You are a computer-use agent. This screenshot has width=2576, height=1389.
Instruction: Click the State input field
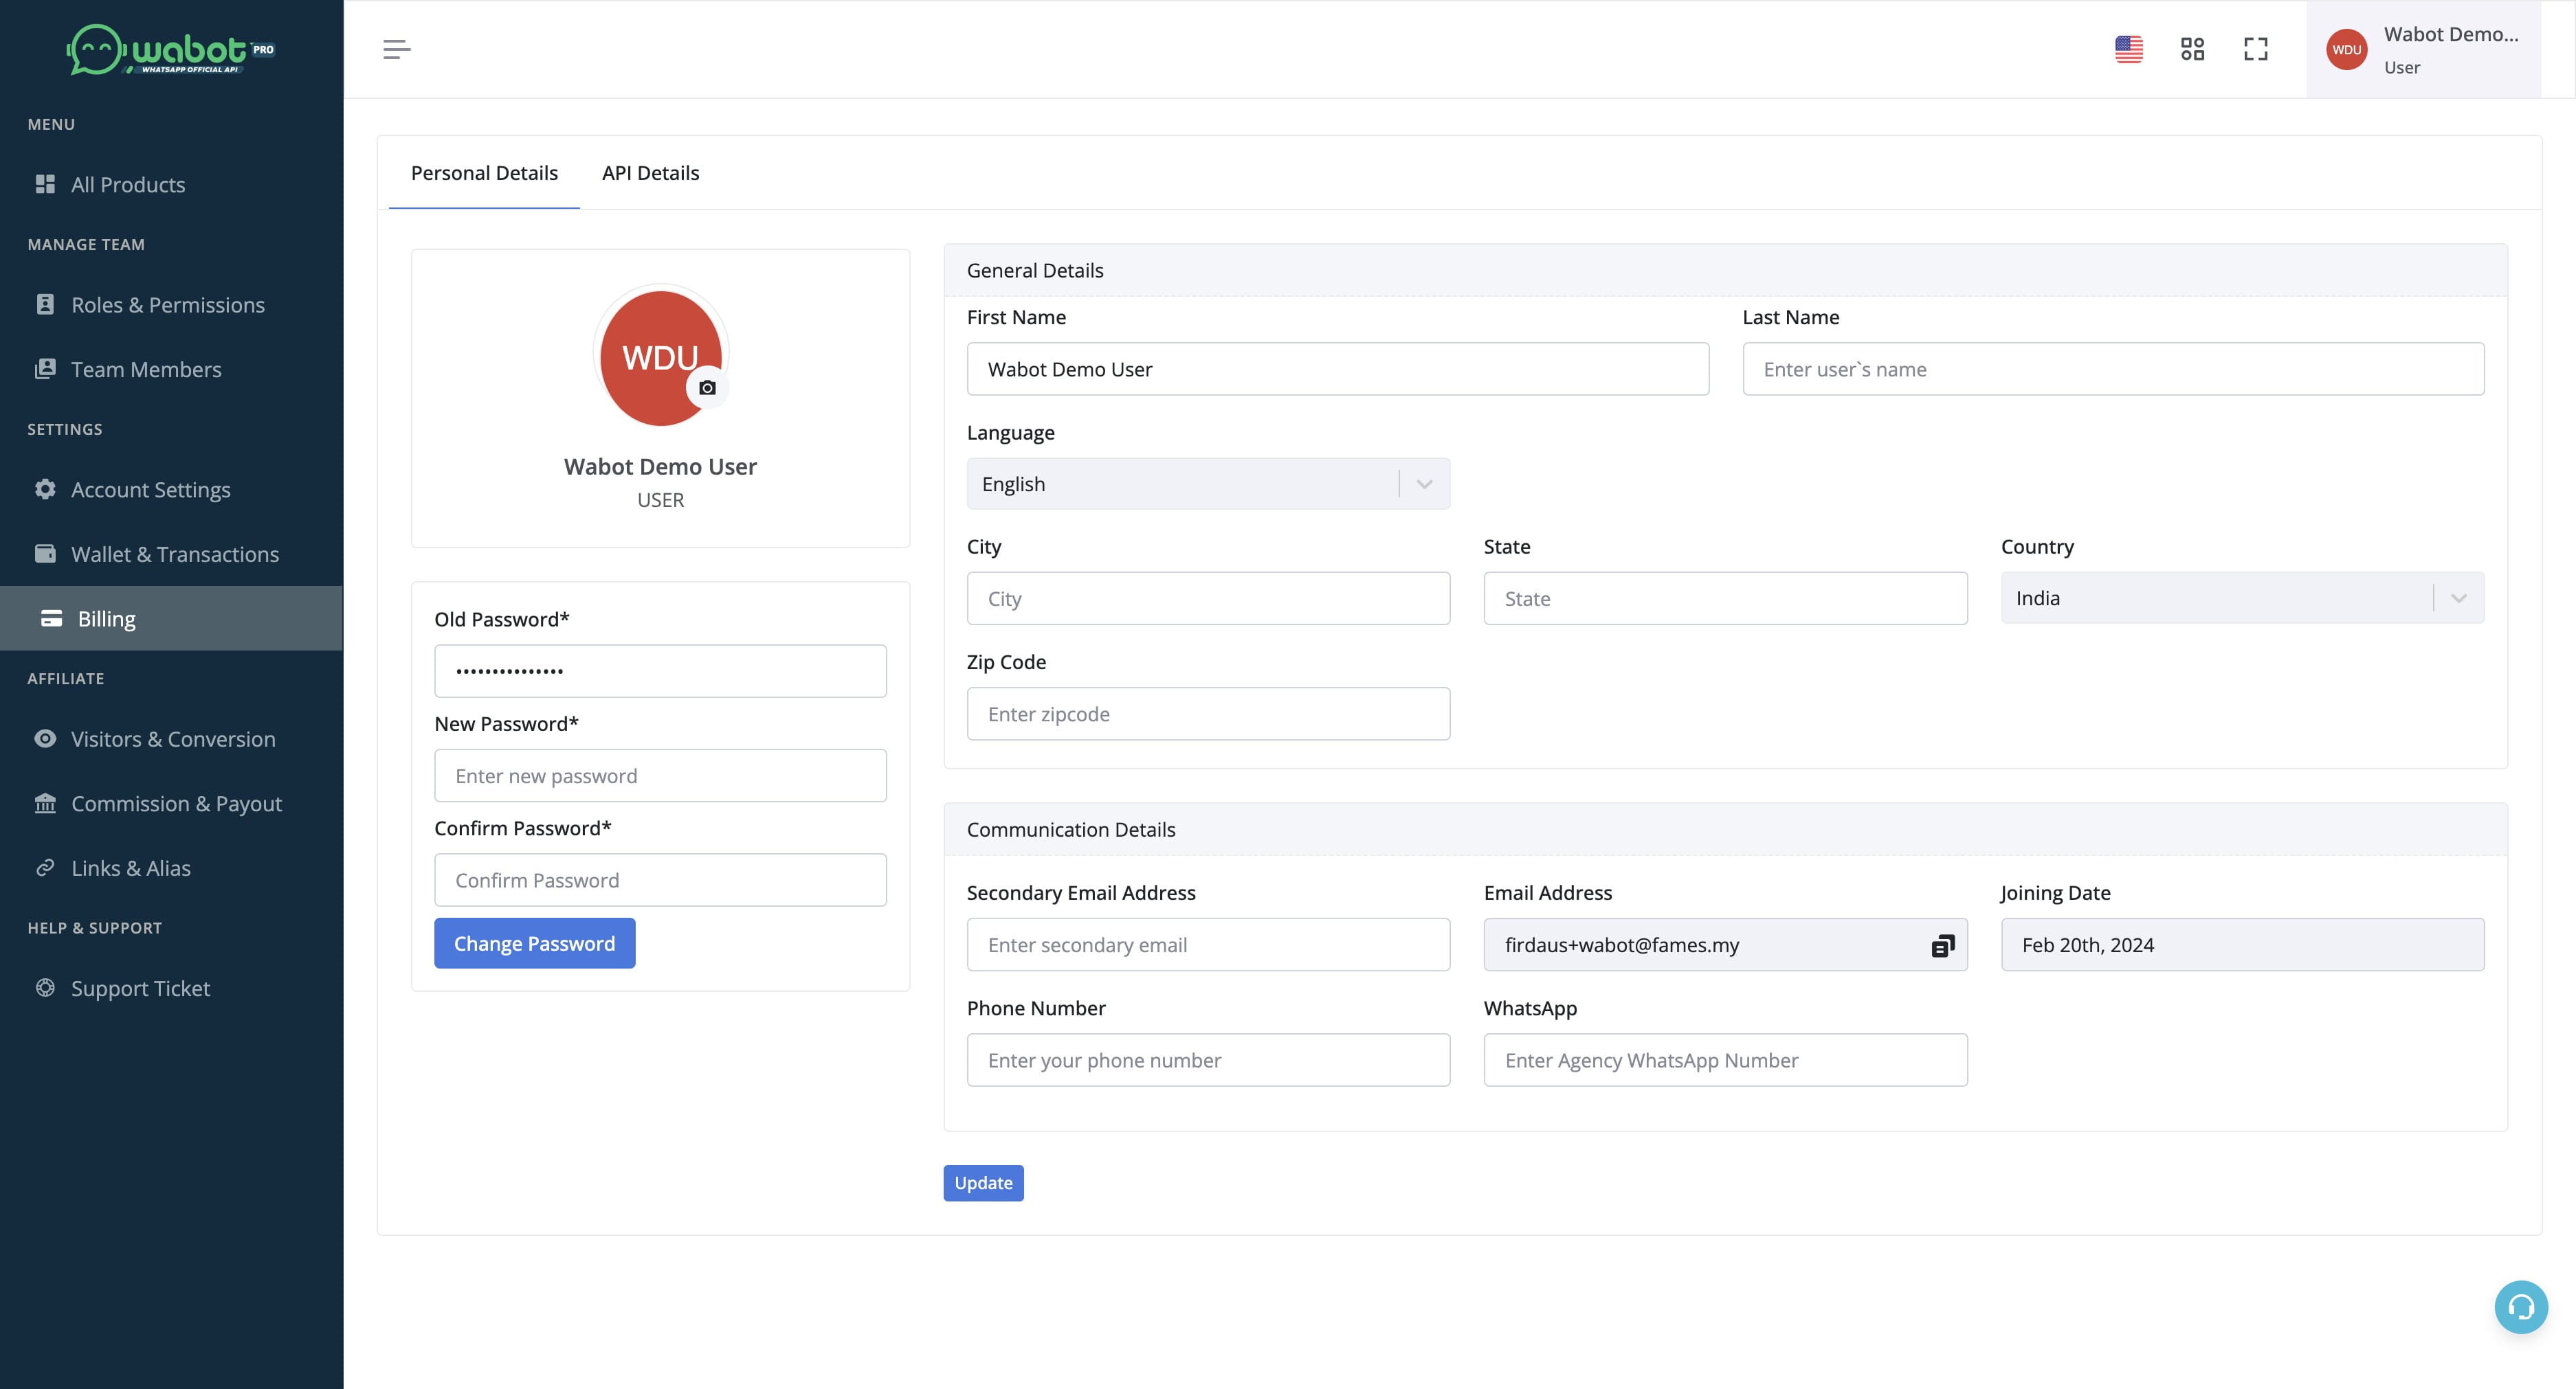1725,598
